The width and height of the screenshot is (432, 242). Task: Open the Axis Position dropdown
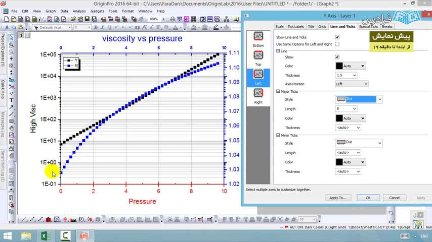[352, 84]
